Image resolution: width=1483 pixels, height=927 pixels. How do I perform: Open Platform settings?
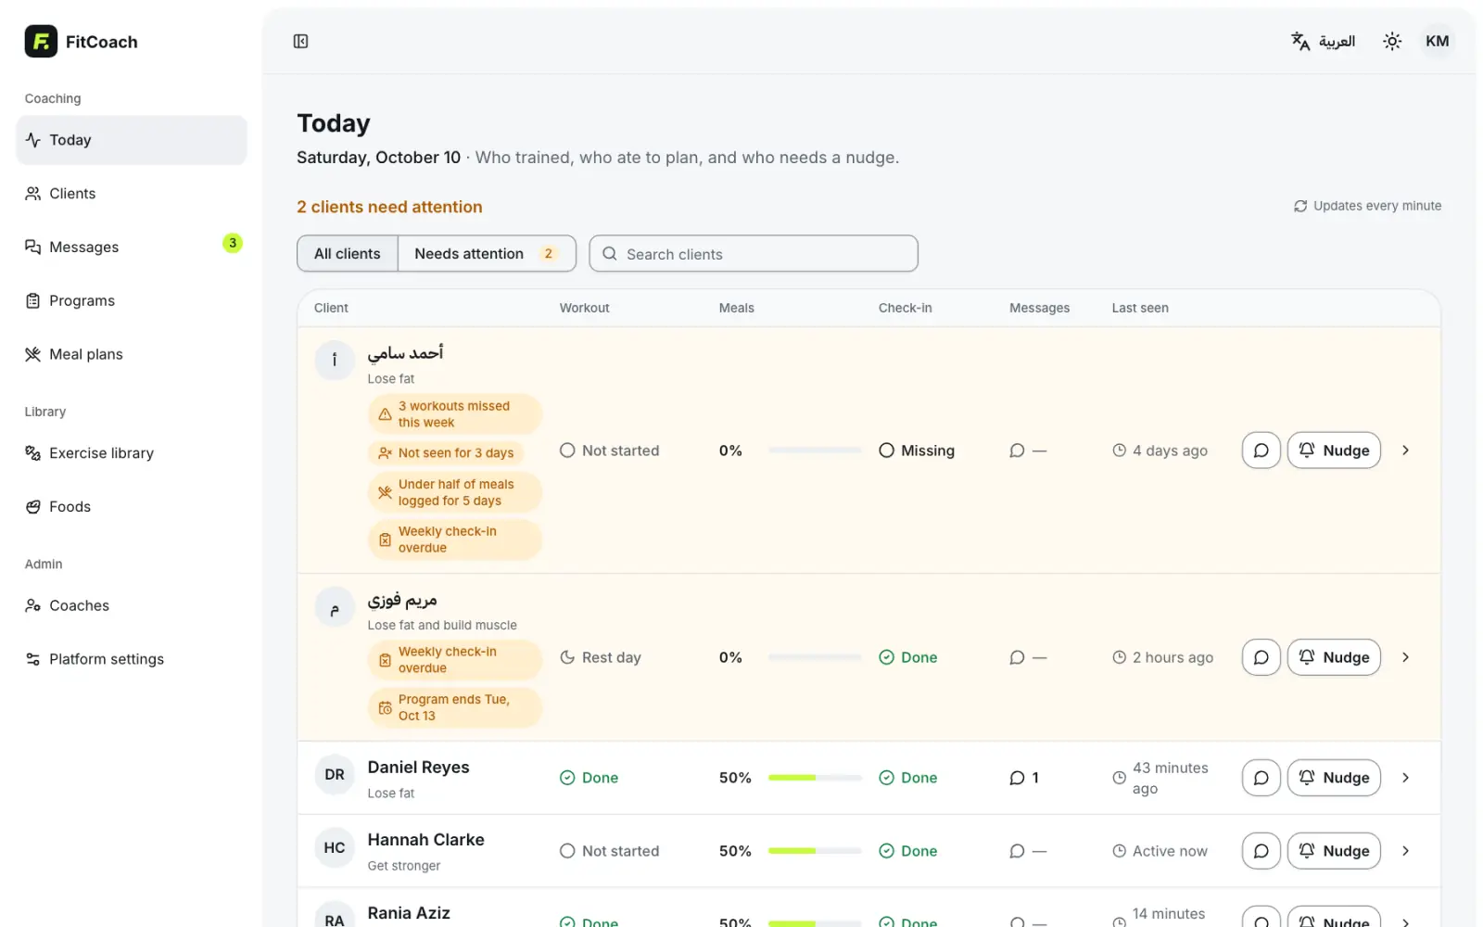click(132, 659)
